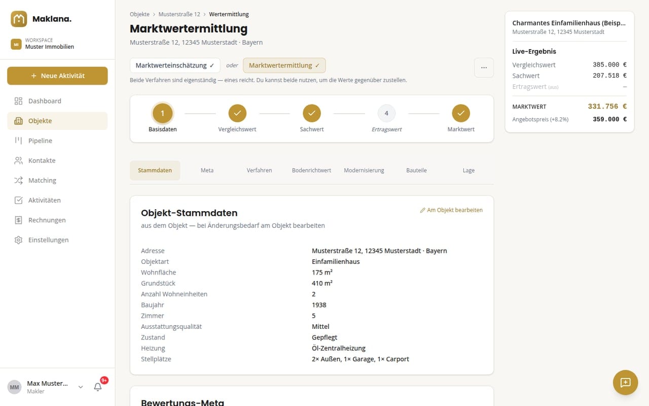Open notifications bell with 9+ badge
649x406 pixels.
coord(98,387)
